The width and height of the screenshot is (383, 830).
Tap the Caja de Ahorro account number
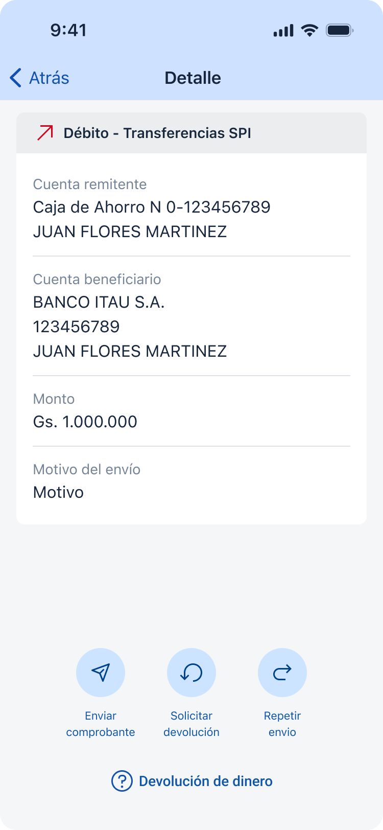[152, 207]
